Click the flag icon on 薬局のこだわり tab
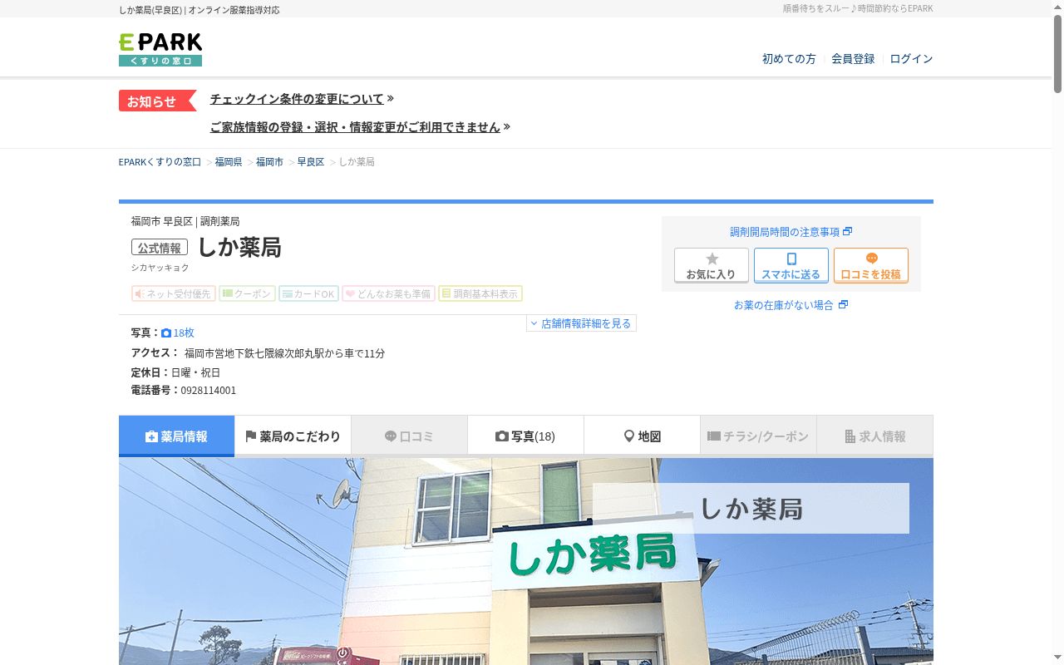The image size is (1064, 665). tap(251, 436)
